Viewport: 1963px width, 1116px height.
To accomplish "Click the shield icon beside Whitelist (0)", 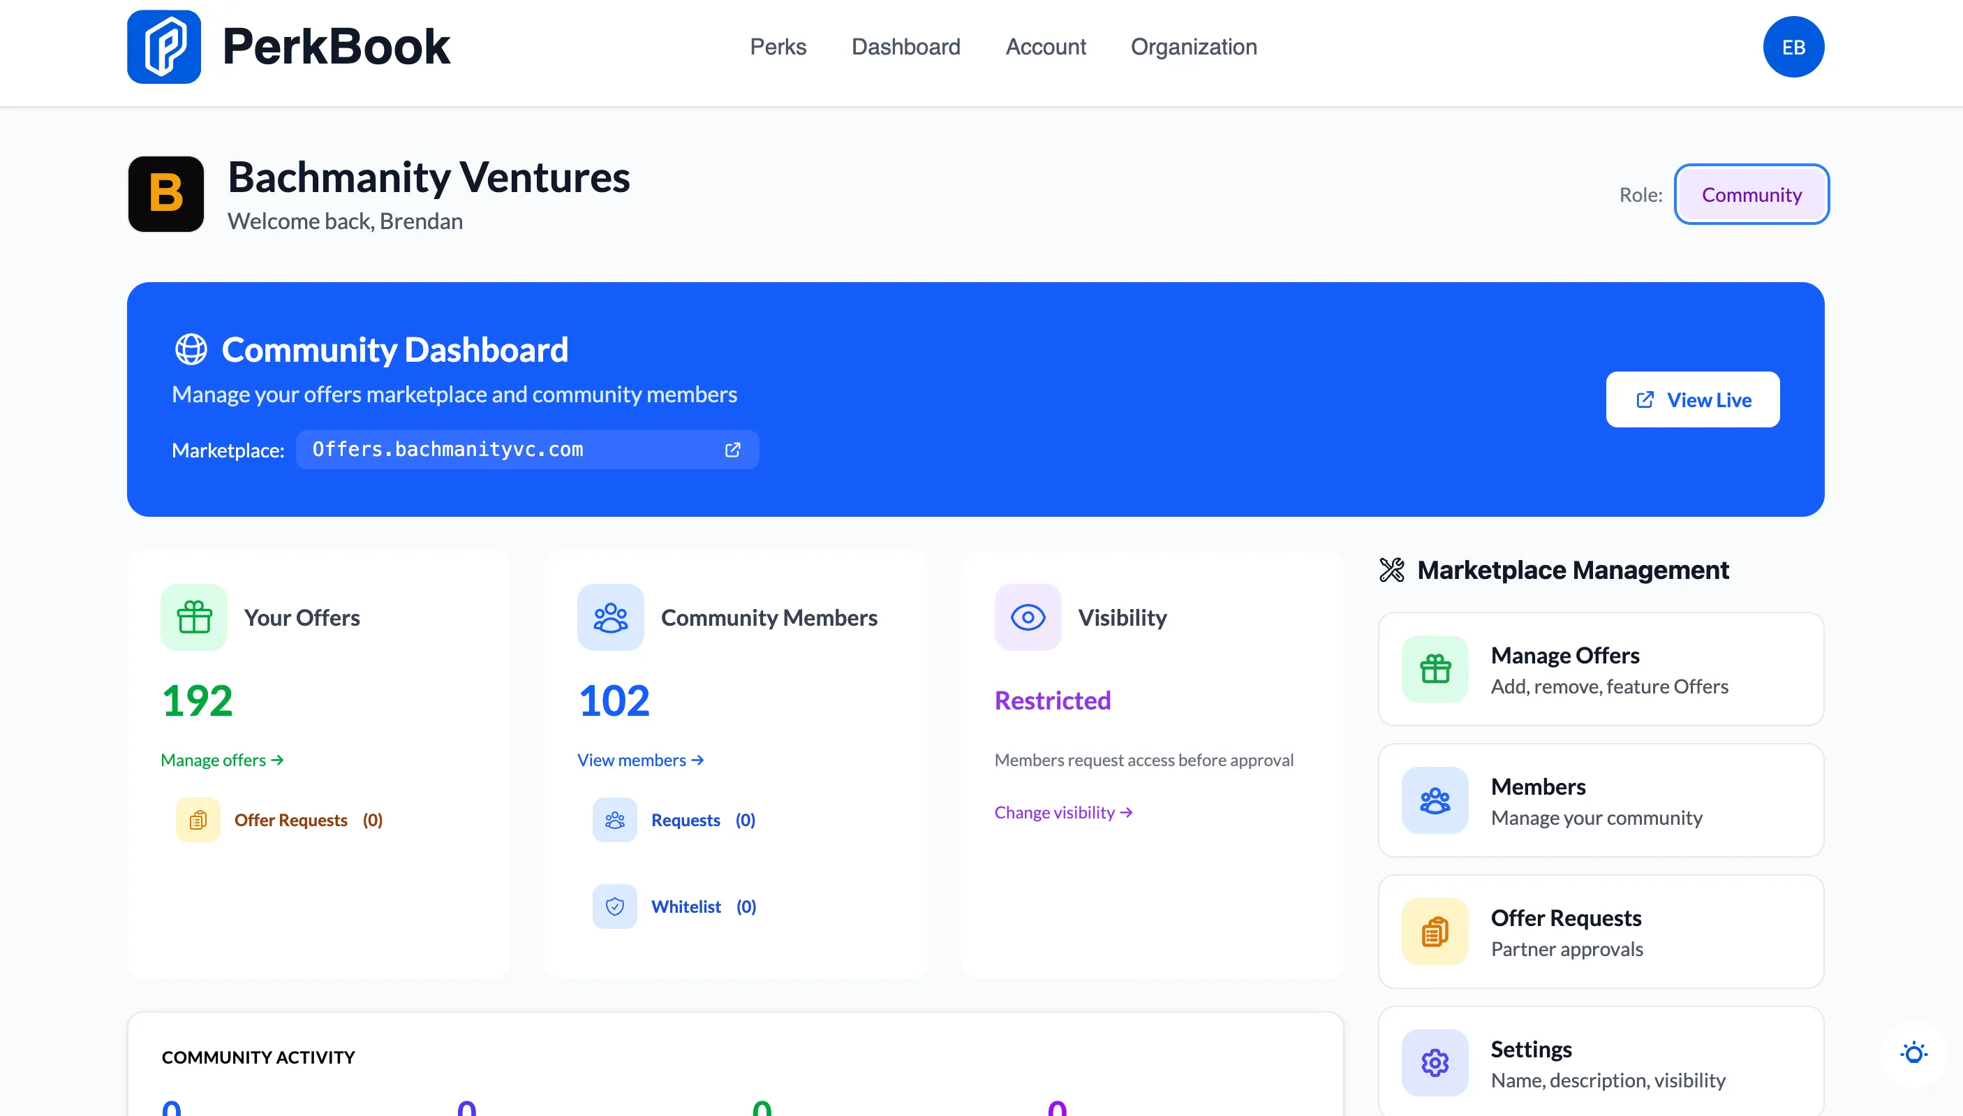I will click(x=615, y=906).
